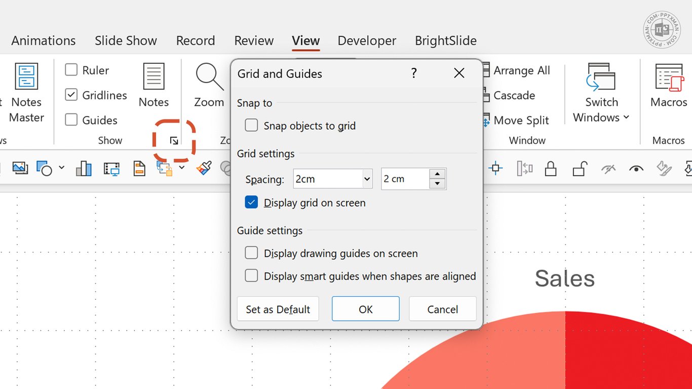Screen dimensions: 692x389
Task: Close the Grid and Guides dialog
Action: point(459,73)
